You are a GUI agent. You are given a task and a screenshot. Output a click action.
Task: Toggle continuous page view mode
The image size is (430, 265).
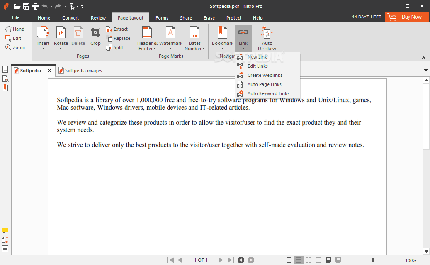point(299,260)
